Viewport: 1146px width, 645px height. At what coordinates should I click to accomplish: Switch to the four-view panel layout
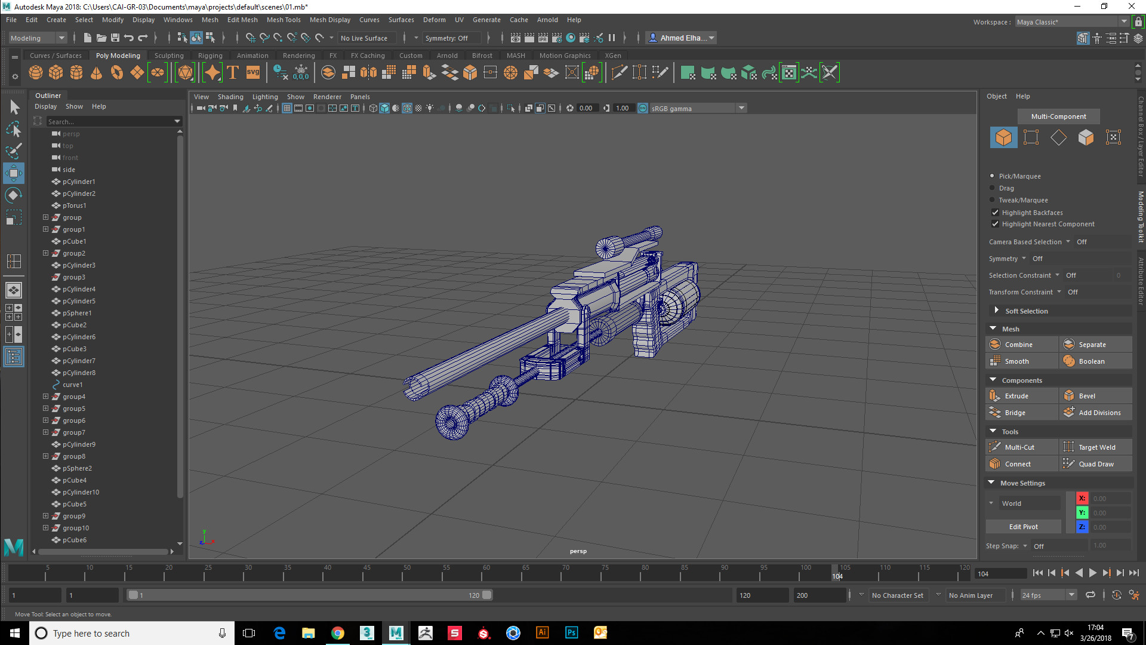click(14, 312)
